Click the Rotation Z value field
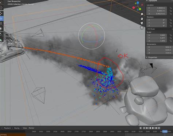The height and width of the screenshot is (136, 173). pyautogui.click(x=157, y=26)
